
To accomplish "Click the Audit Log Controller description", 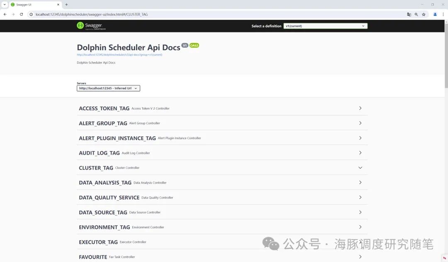I will tap(136, 153).
